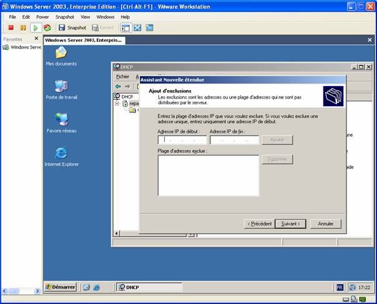Close the Favorites sidebar panel
377x304 pixels.
click(x=36, y=38)
